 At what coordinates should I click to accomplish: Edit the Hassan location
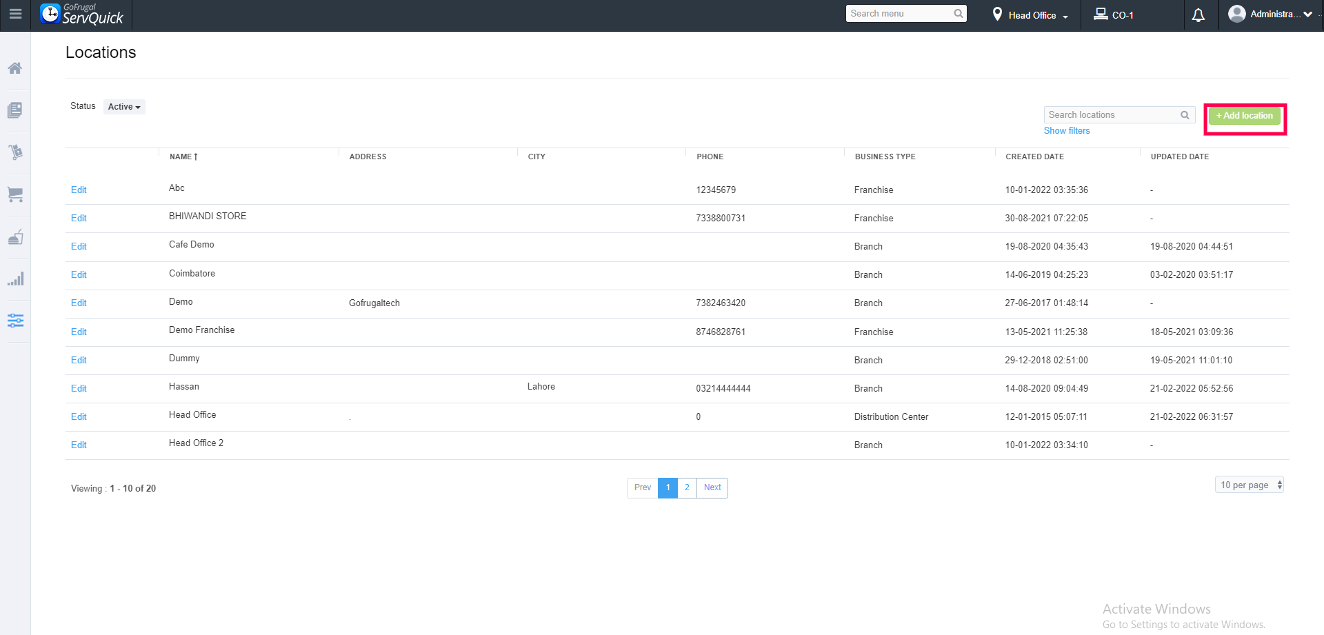click(x=79, y=389)
